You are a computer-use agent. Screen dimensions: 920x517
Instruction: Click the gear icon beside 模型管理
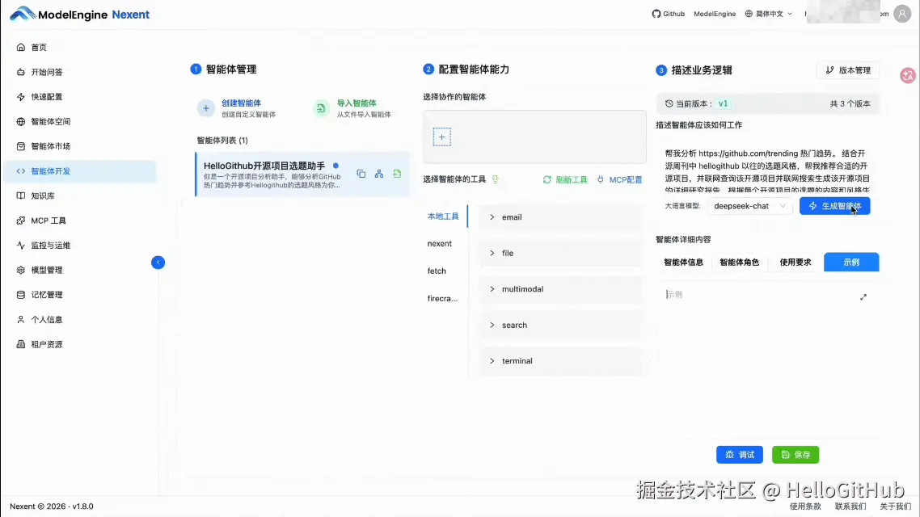(x=21, y=271)
